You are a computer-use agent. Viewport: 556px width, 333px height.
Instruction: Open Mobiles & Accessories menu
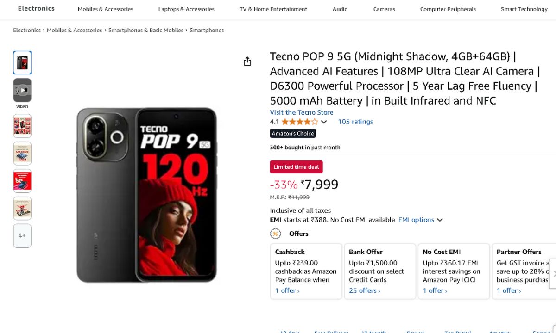click(105, 9)
